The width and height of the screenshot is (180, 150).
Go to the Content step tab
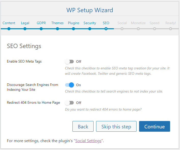[9, 23]
